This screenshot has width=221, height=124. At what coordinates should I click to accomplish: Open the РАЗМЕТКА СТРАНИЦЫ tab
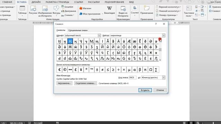[57, 2]
